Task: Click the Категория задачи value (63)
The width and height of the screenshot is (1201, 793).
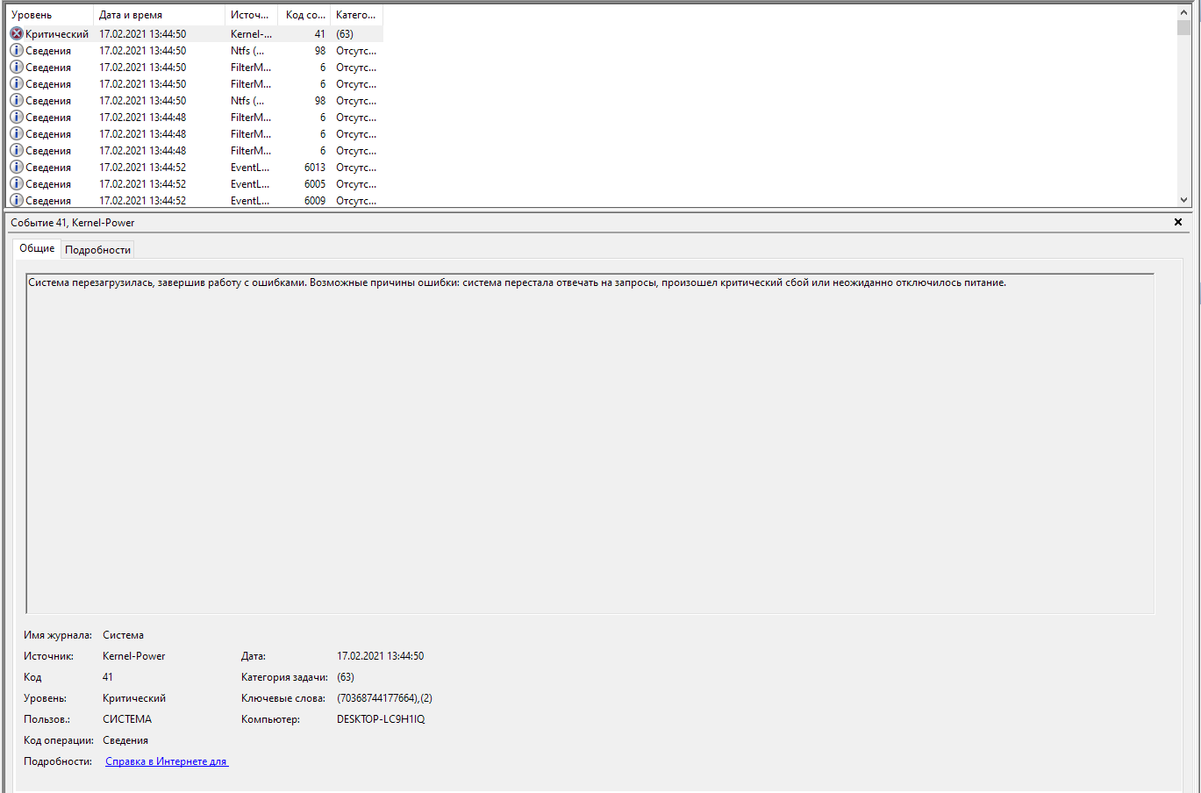Action: pyautogui.click(x=346, y=677)
